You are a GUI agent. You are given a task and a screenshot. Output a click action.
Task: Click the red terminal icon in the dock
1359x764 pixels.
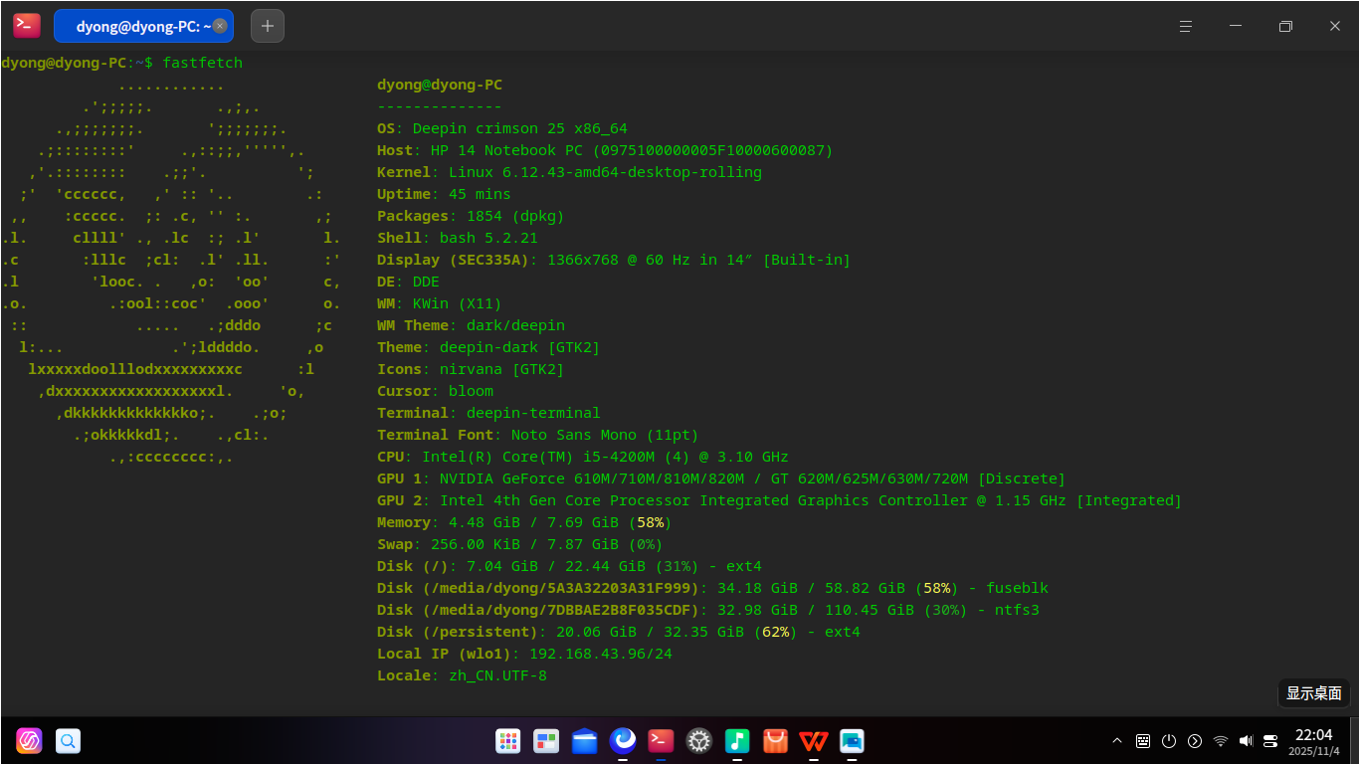click(661, 741)
